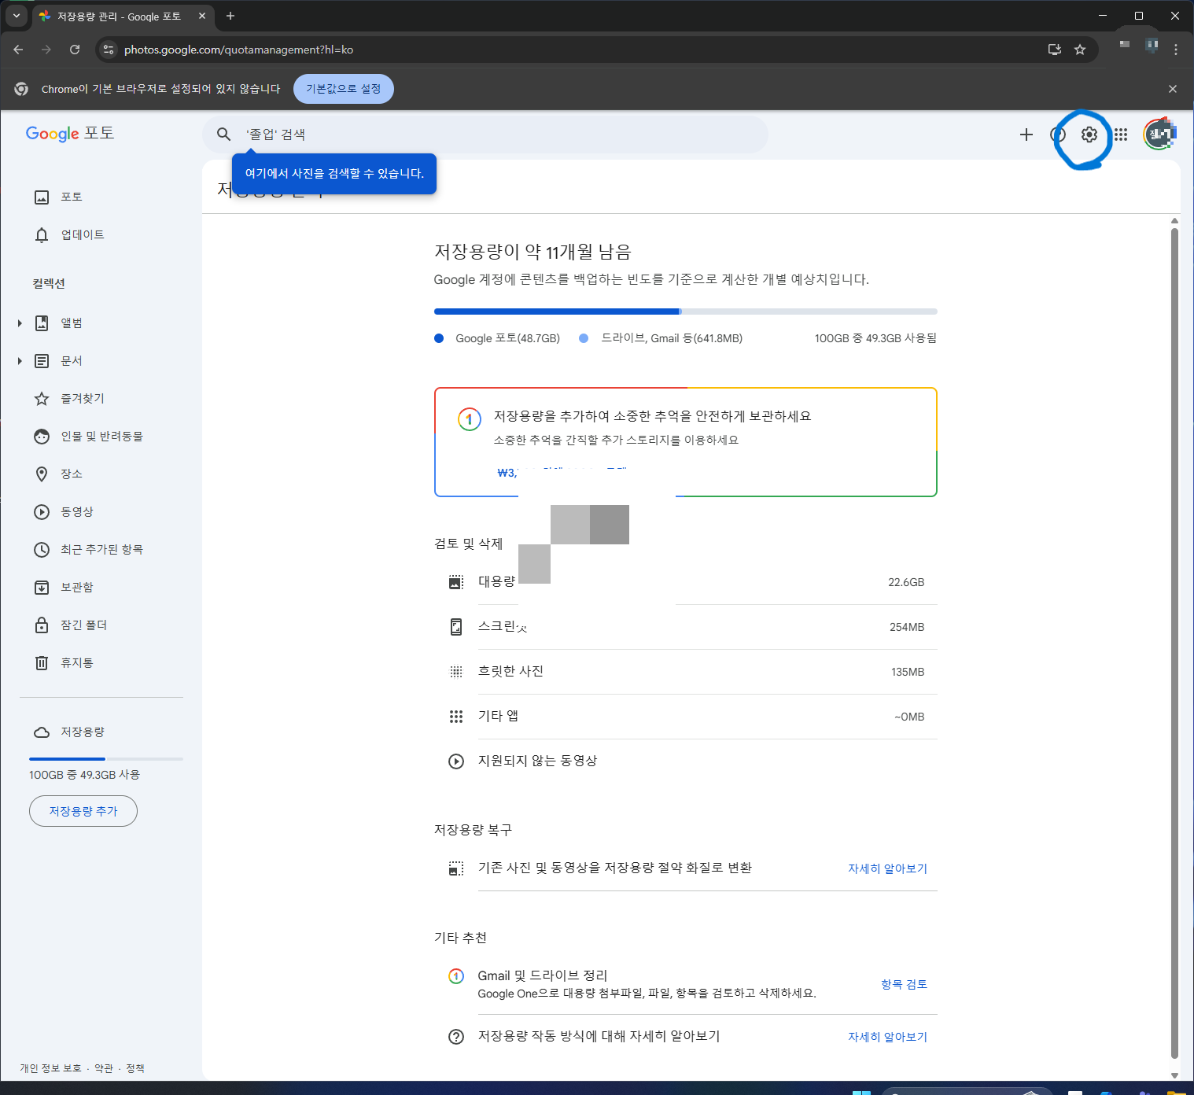
Task: Click 자세히 알아보기 about how storage works
Action: [x=887, y=1037]
